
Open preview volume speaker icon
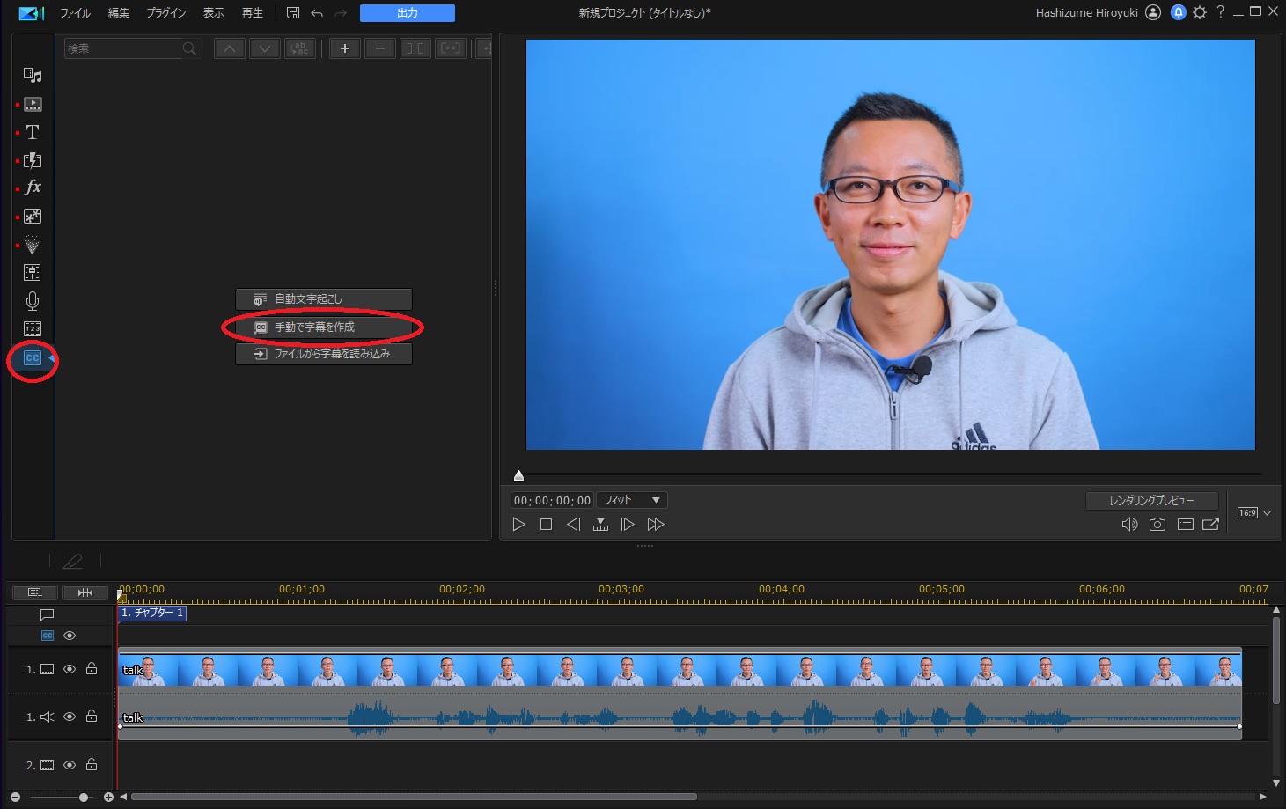click(1129, 525)
